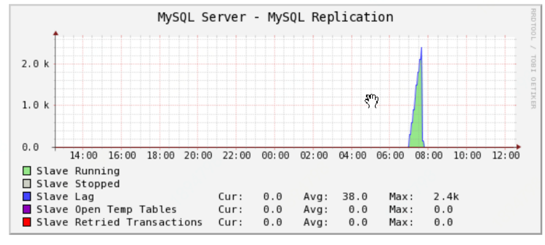
Task: Click the 22:00 time axis label
Action: [x=236, y=155]
